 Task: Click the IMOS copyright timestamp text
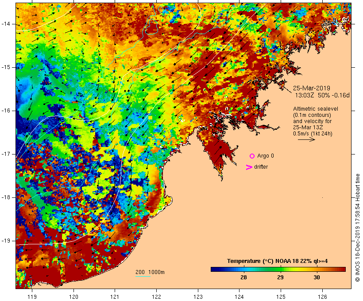pyautogui.click(x=358, y=228)
